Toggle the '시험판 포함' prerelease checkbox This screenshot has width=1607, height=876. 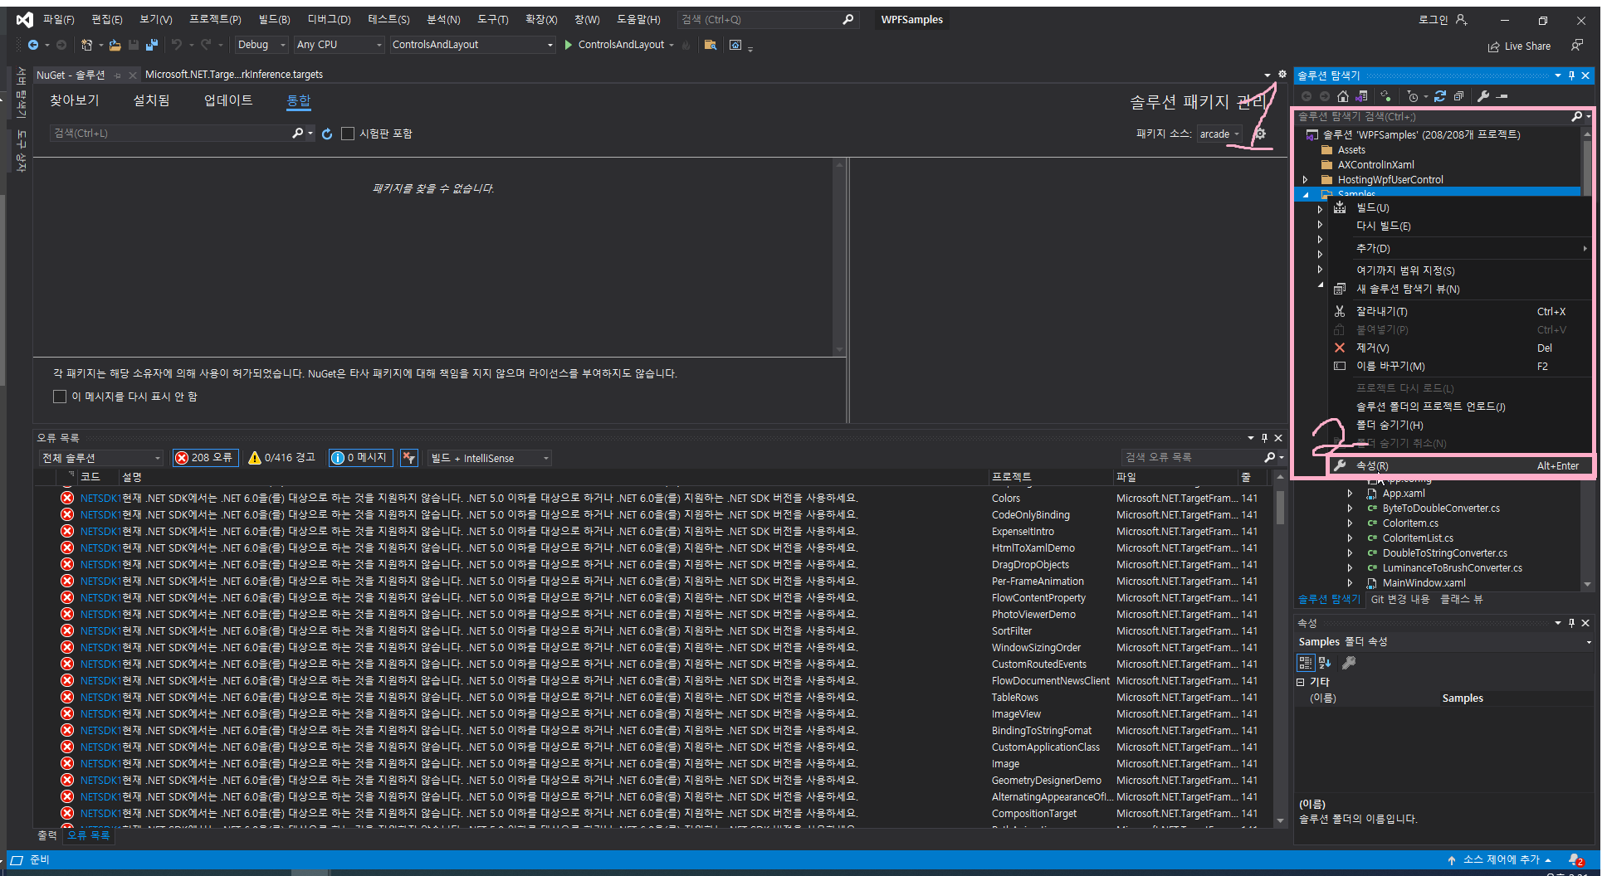[x=348, y=134]
